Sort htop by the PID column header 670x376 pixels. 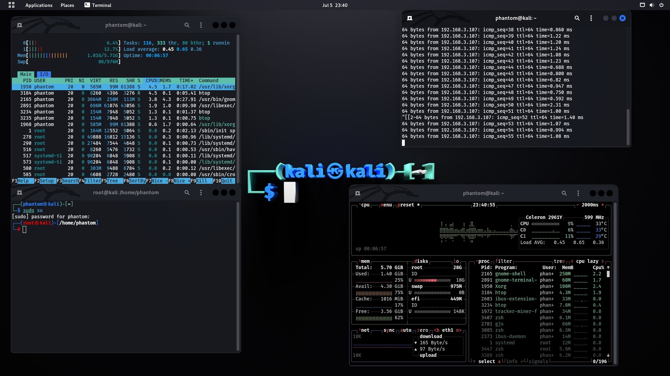pyautogui.click(x=27, y=80)
